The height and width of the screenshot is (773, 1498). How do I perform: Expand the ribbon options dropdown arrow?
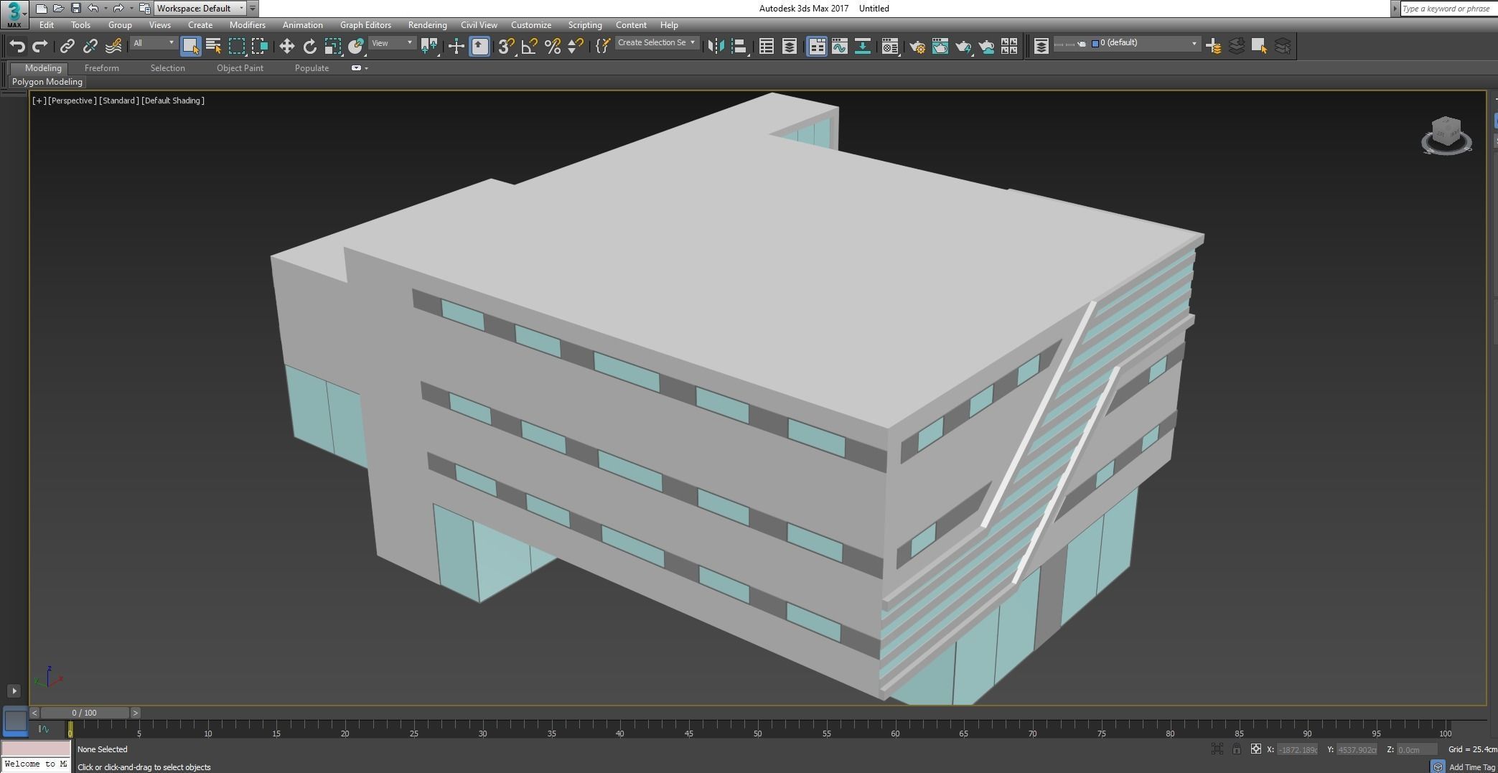[x=367, y=68]
